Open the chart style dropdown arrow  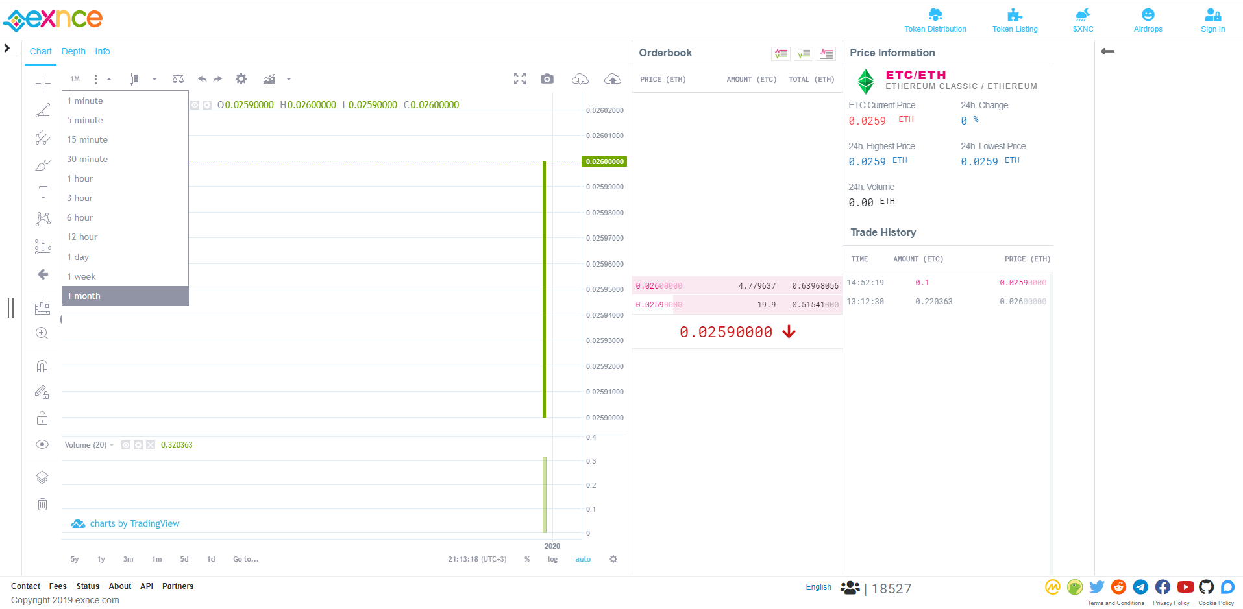154,79
